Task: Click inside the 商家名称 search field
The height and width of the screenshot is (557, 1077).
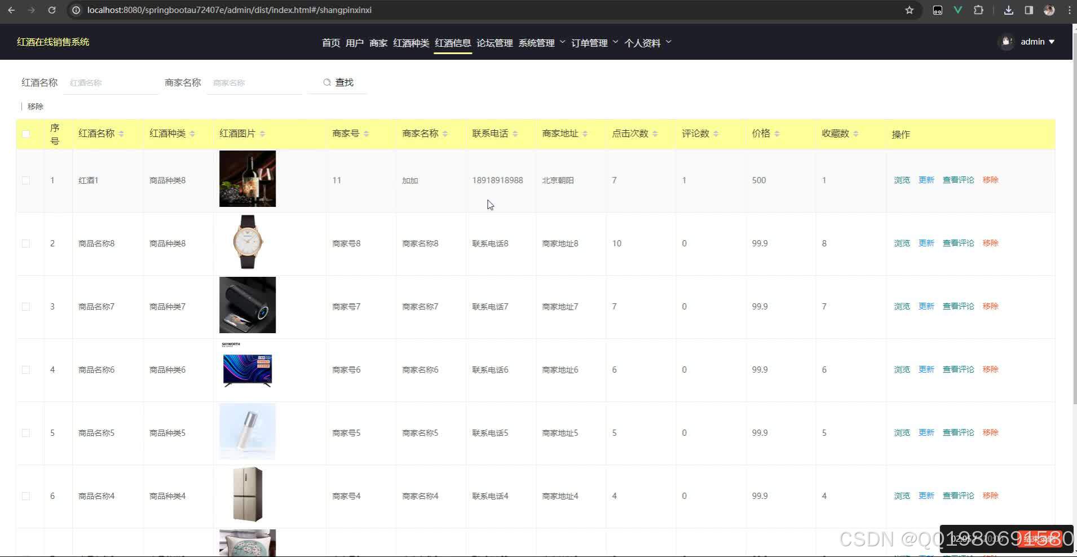Action: 255,83
